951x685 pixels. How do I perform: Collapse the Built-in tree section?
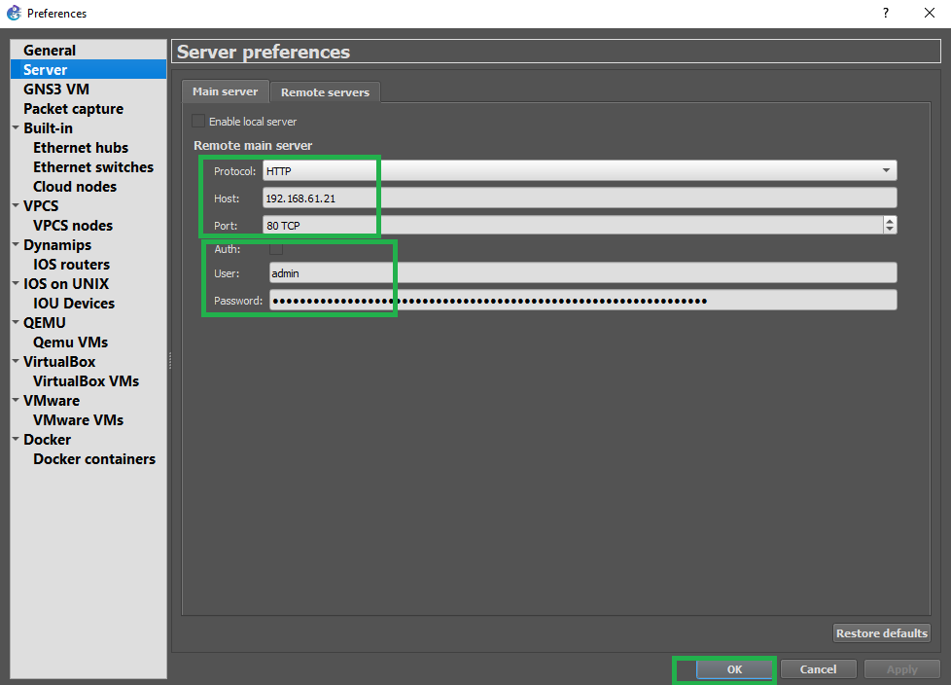(16, 128)
